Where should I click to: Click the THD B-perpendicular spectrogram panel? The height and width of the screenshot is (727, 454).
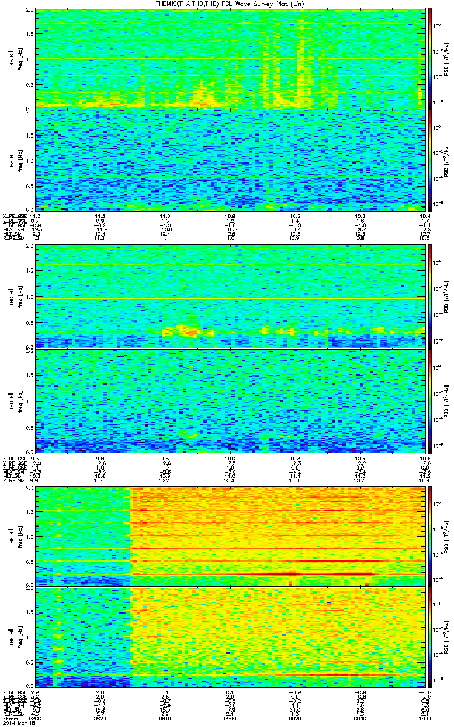229,297
